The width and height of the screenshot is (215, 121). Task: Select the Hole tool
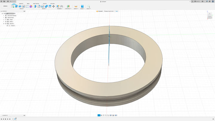[24, 6]
